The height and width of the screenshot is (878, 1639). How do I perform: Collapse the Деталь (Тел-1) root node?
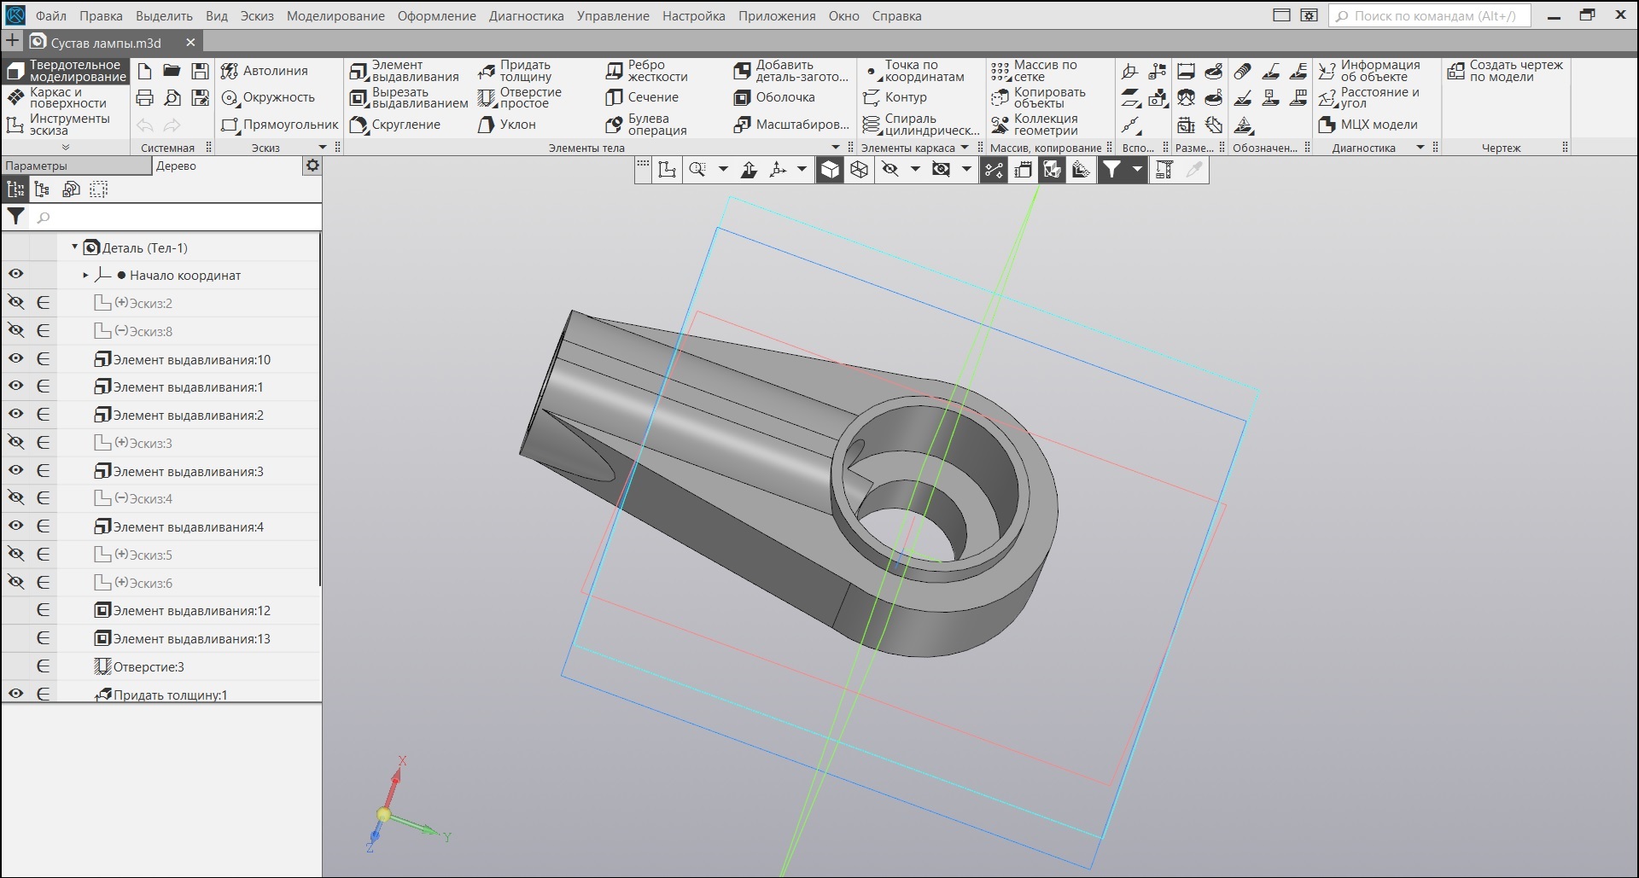click(x=74, y=247)
